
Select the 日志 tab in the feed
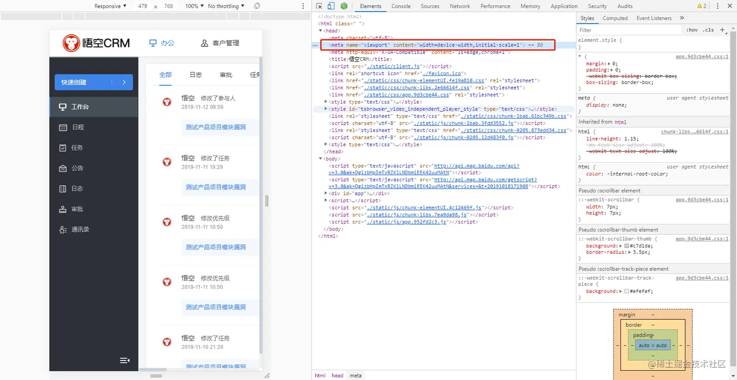[x=195, y=75]
